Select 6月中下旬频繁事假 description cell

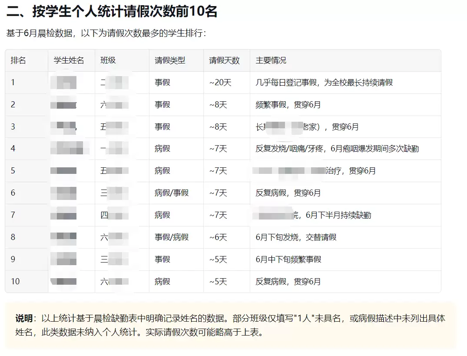tap(288, 259)
